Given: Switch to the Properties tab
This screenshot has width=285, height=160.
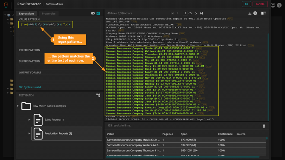Looking at the screenshot, I should [48, 14].
